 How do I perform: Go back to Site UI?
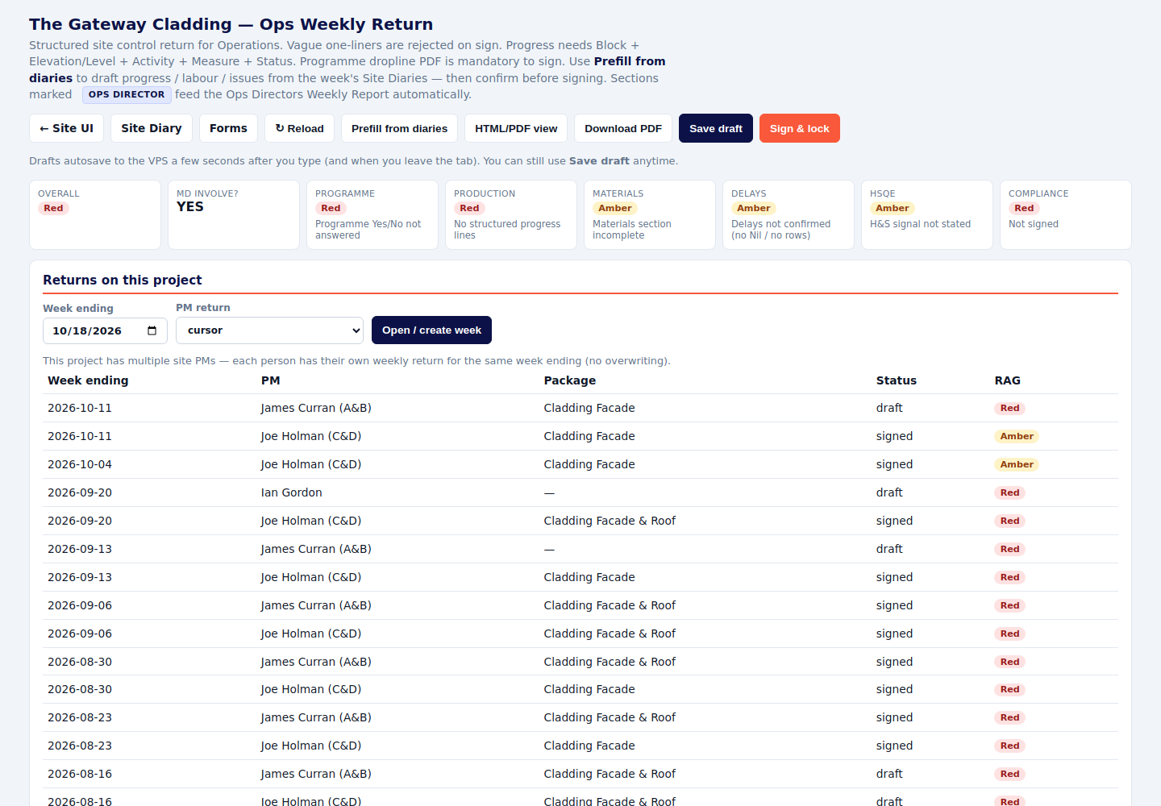(x=66, y=128)
